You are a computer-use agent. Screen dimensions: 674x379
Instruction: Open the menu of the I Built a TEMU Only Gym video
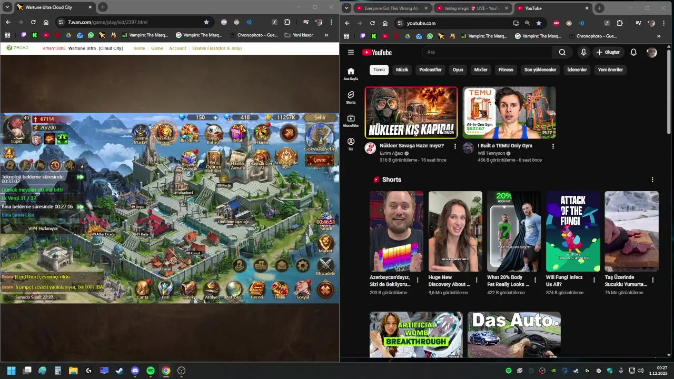553,146
